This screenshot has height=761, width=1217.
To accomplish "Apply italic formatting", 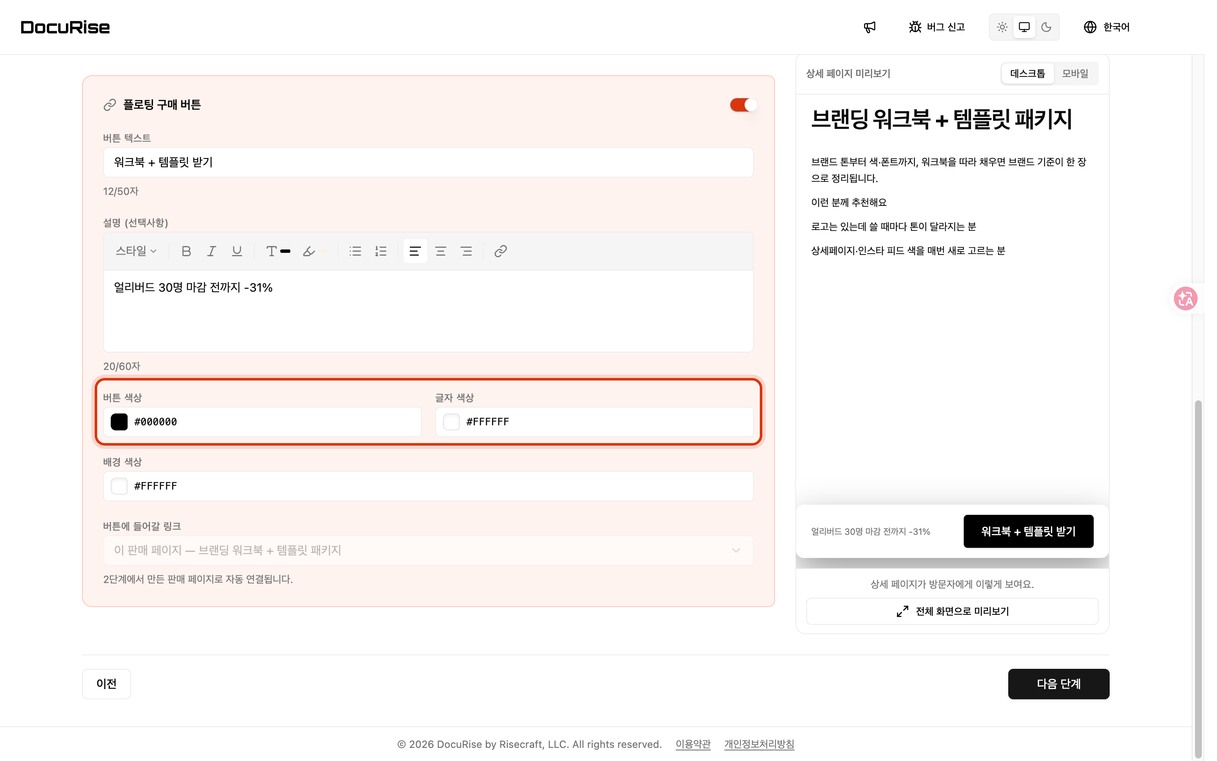I will pos(211,251).
